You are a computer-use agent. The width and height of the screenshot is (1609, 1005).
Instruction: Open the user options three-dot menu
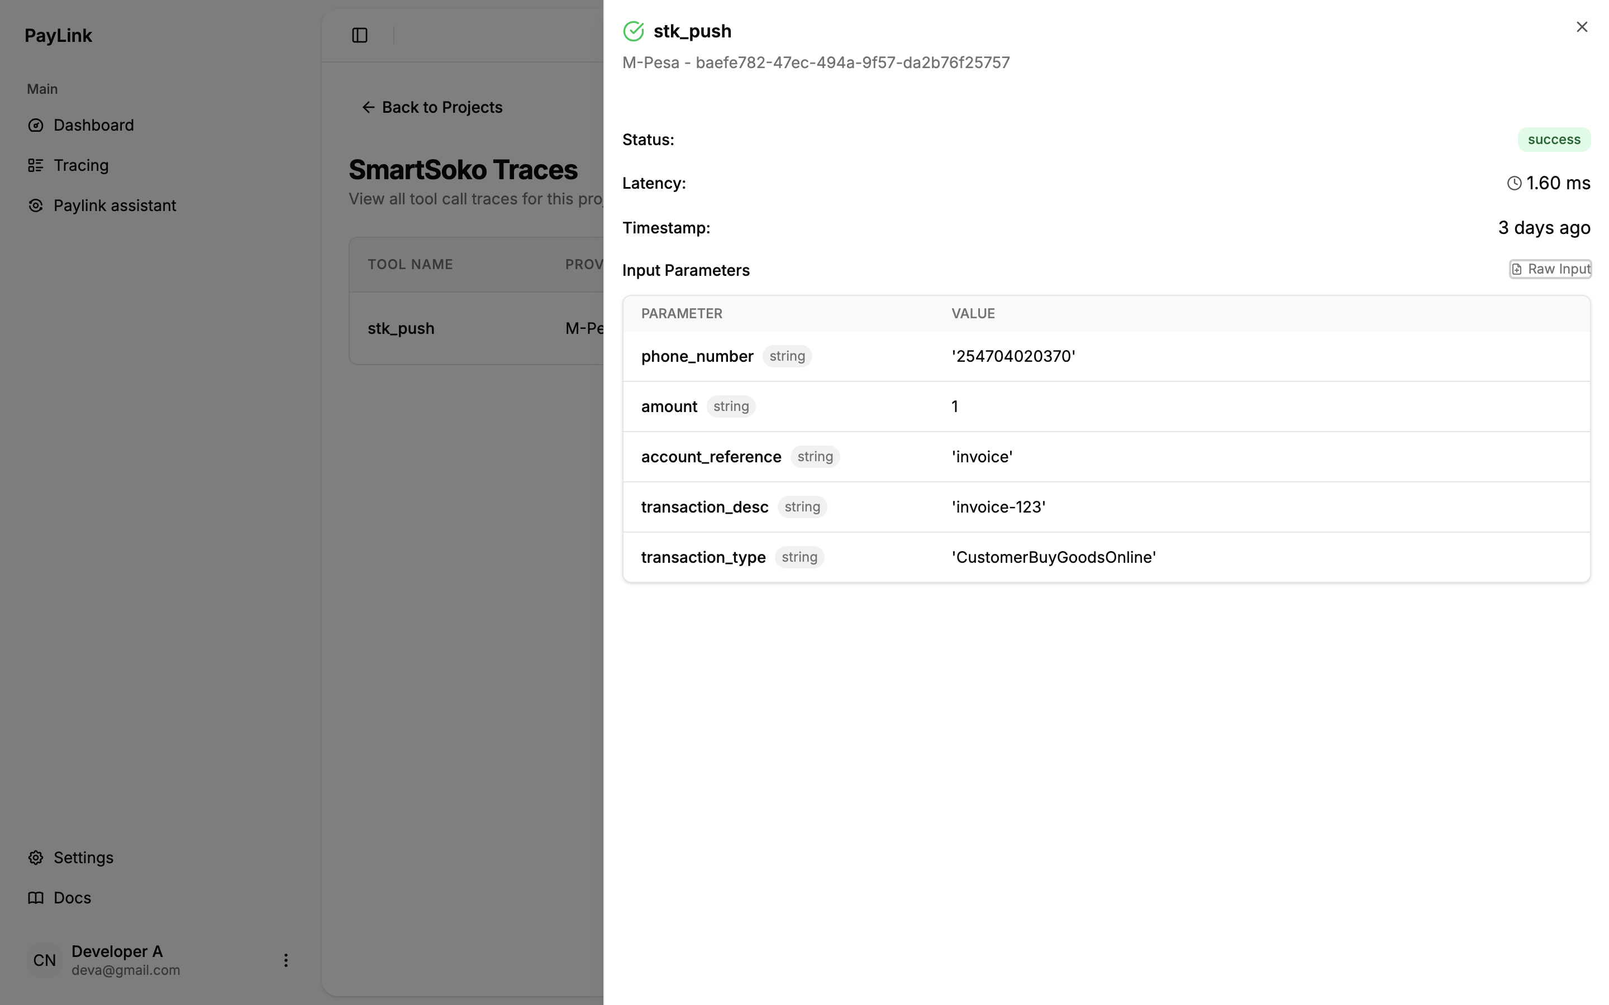click(285, 960)
